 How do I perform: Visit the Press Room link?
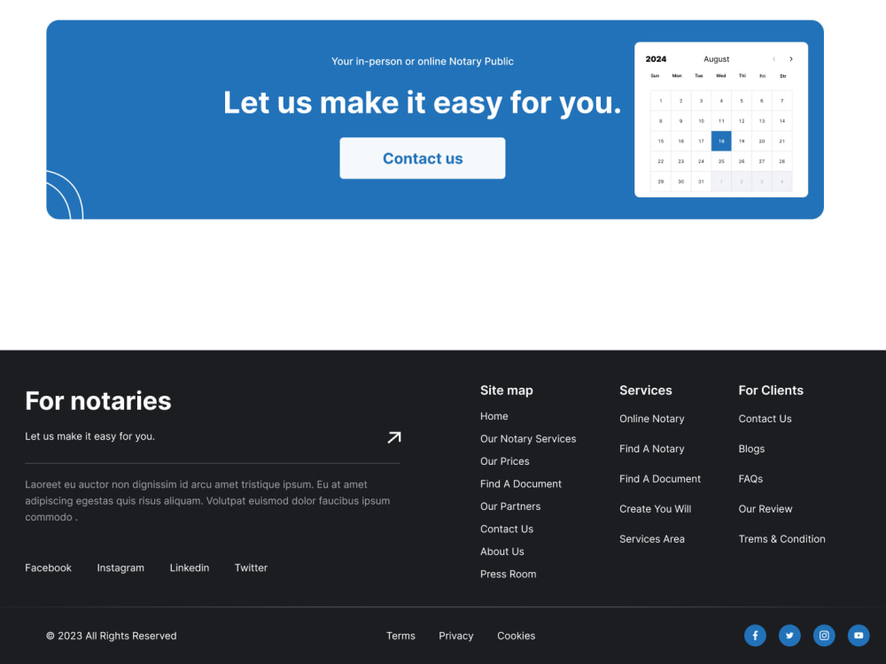coord(508,575)
